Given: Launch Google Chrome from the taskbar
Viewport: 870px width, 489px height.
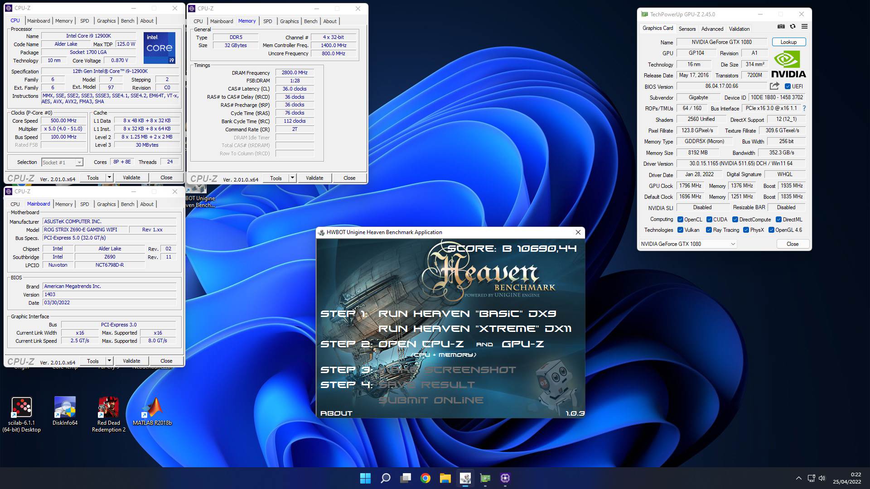Looking at the screenshot, I should 425,478.
